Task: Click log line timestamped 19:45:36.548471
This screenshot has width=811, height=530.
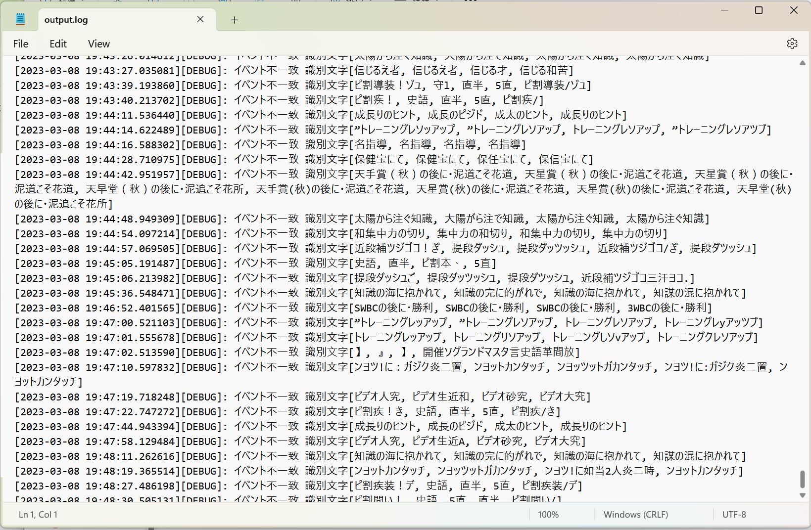Action: point(380,293)
